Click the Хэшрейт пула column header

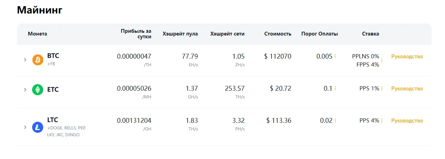pyautogui.click(x=180, y=34)
